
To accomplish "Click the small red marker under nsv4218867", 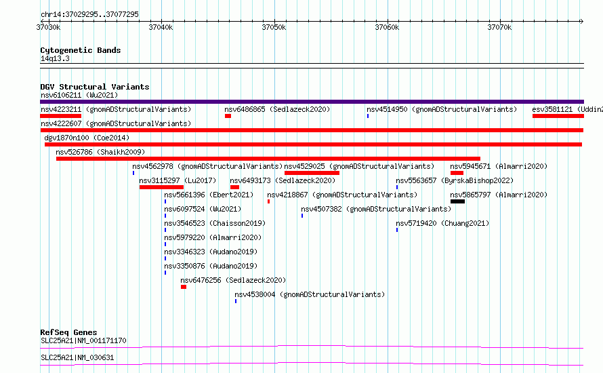I will pyautogui.click(x=268, y=201).
